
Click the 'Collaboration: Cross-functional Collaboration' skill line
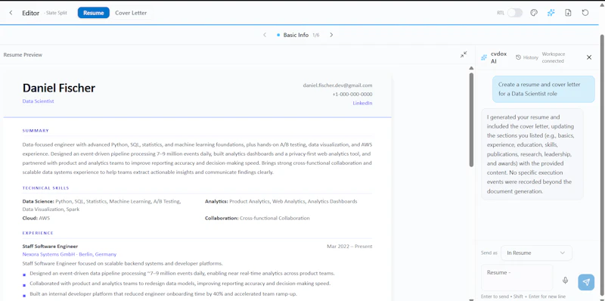pos(257,218)
